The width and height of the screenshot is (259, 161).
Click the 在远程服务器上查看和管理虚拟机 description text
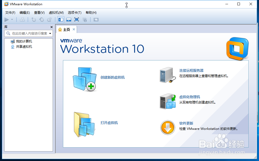pos(204,76)
